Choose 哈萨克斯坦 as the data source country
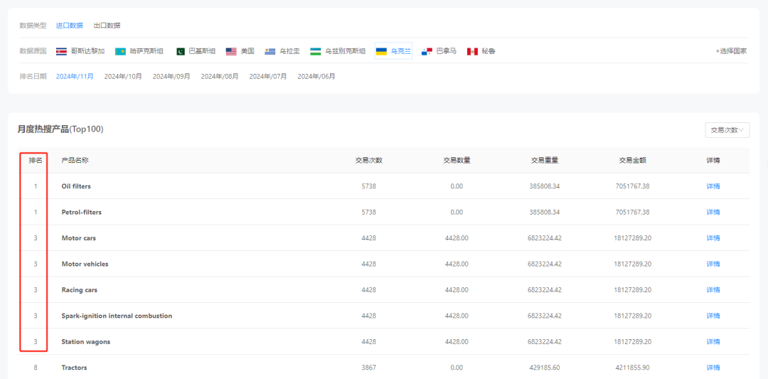This screenshot has height=379, width=768. click(x=146, y=51)
